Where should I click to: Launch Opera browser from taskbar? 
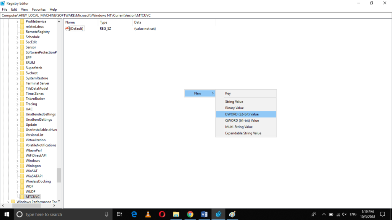pos(162,214)
